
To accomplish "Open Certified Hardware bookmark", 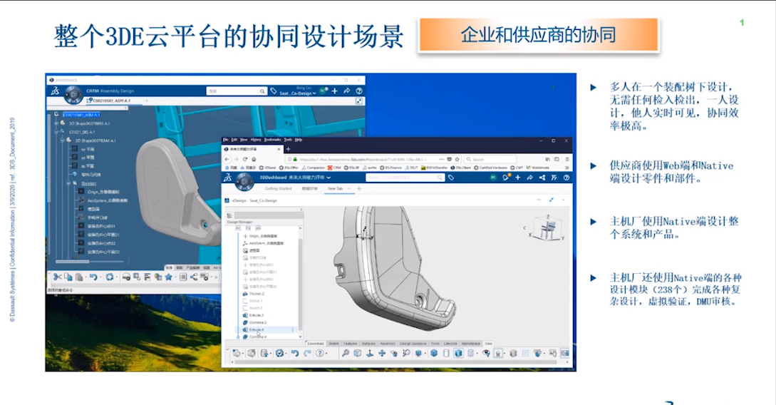I will coord(491,168).
